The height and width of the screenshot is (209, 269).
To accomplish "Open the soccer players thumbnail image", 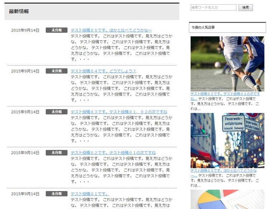I will coord(227,64).
